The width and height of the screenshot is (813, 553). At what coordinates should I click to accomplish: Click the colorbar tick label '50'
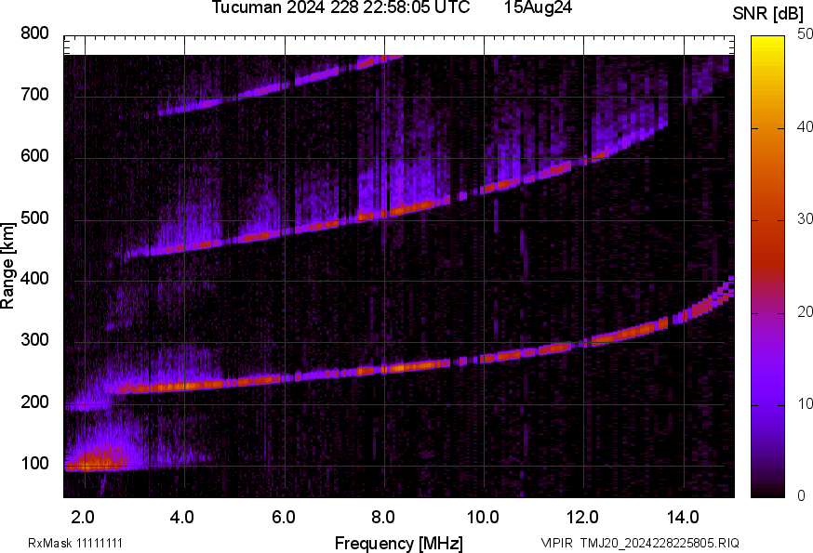click(805, 34)
